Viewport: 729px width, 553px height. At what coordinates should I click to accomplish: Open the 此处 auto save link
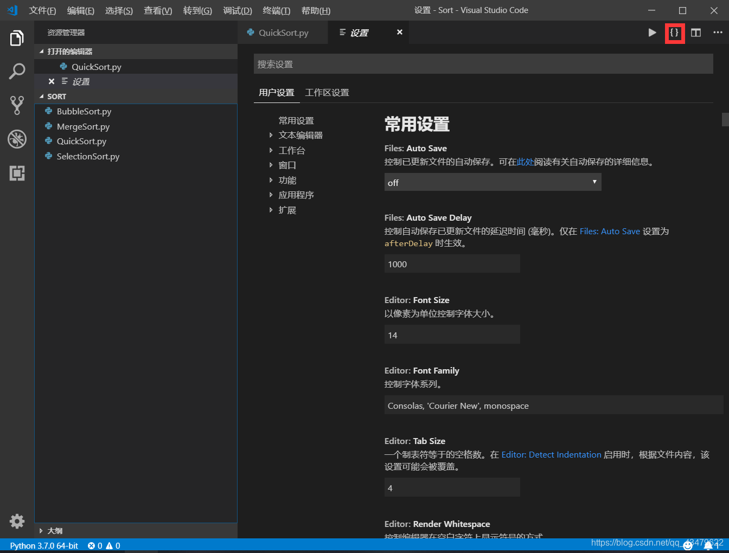(x=525, y=162)
